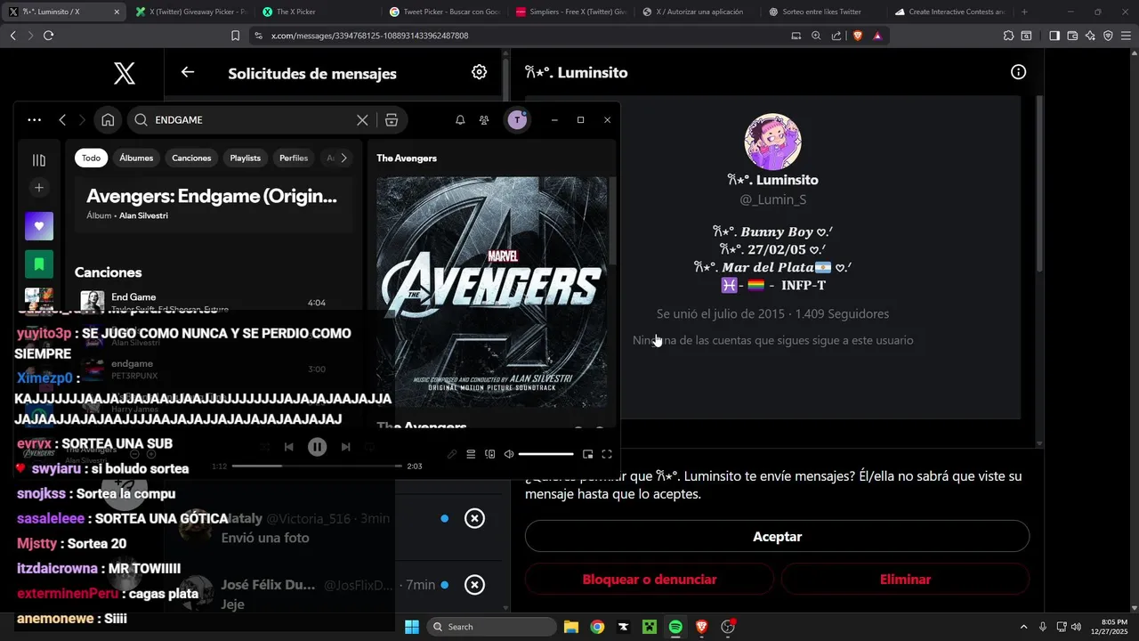
Task: Open the X logo home
Action: 125,73
